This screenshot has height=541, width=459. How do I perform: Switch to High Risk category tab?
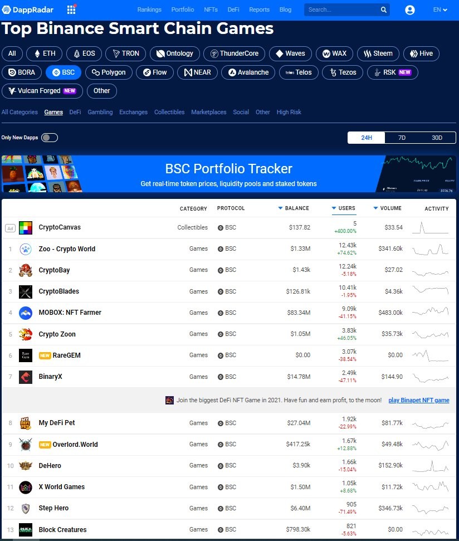[x=289, y=112]
